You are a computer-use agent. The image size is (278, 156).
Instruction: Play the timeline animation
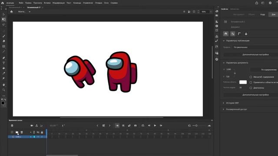155,126
